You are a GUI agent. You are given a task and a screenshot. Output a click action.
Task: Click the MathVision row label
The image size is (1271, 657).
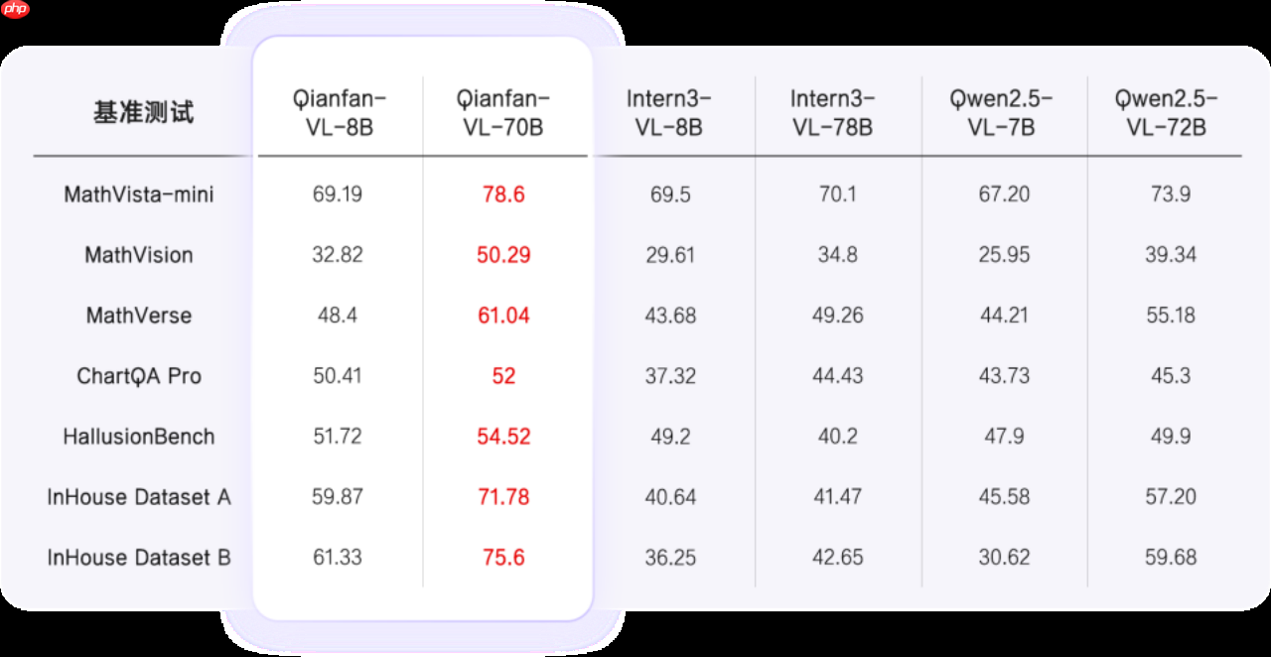click(x=139, y=255)
